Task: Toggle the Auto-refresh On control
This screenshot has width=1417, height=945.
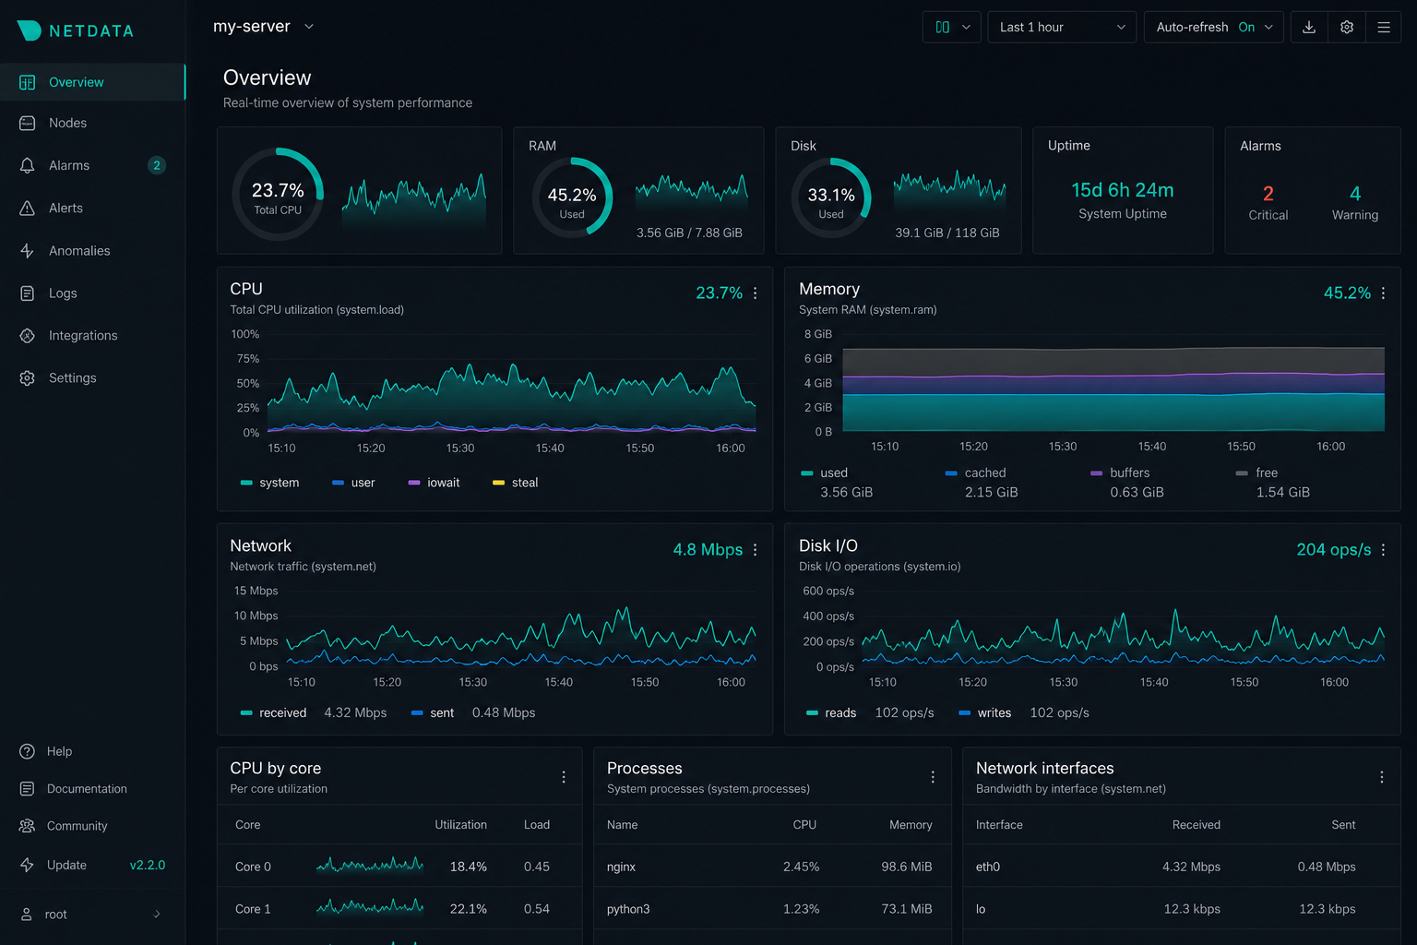Action: pyautogui.click(x=1214, y=27)
